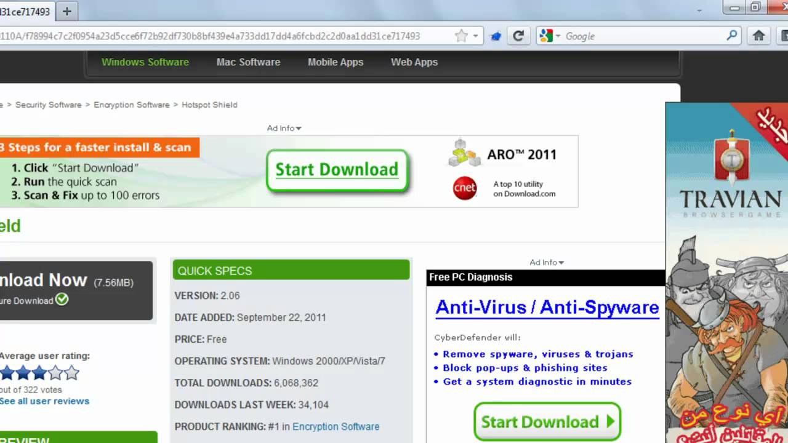Click total downloads value 6,068,362
The height and width of the screenshot is (443, 788).
tap(296, 383)
